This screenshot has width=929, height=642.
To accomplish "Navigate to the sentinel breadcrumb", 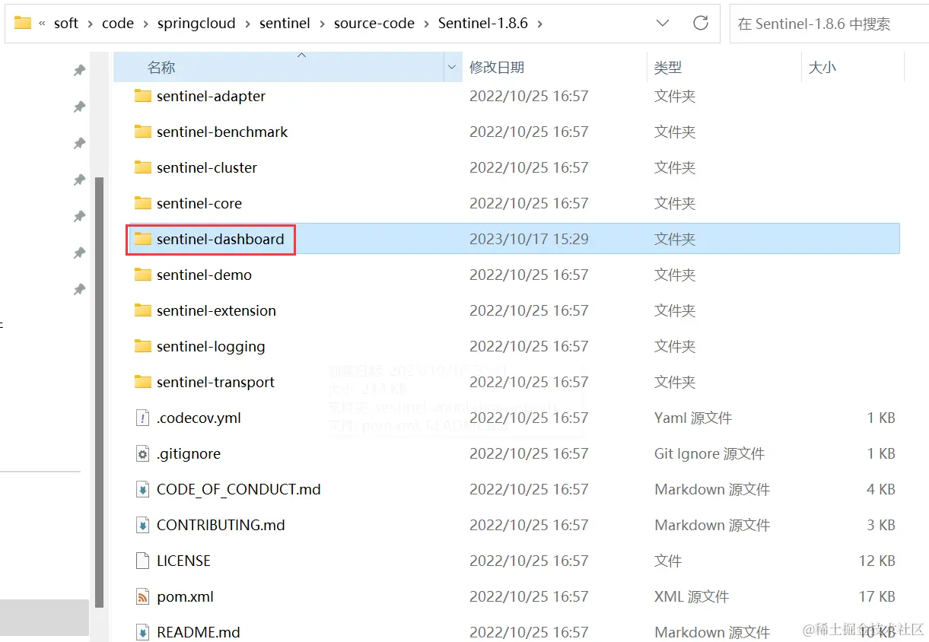I will tap(285, 24).
